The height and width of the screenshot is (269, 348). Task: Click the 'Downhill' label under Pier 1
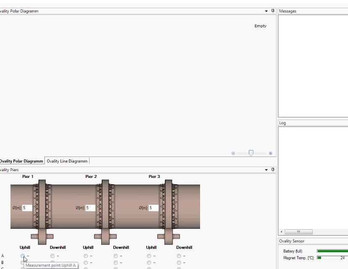(x=58, y=247)
